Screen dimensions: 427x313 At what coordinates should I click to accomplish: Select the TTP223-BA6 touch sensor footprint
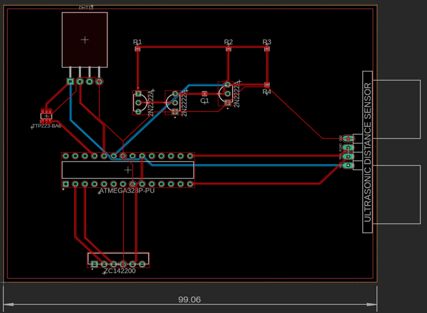(x=46, y=116)
